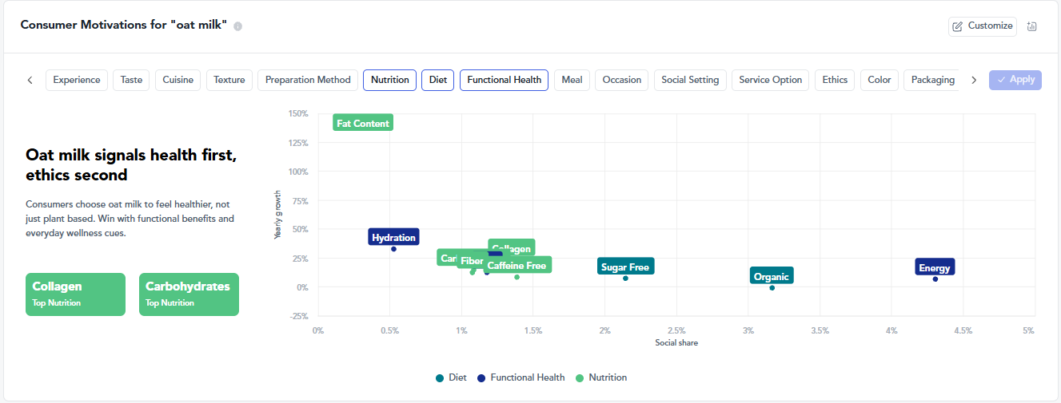Screen dimensions: 1061x403
Task: Select the Social Setting chip
Action: pyautogui.click(x=690, y=80)
